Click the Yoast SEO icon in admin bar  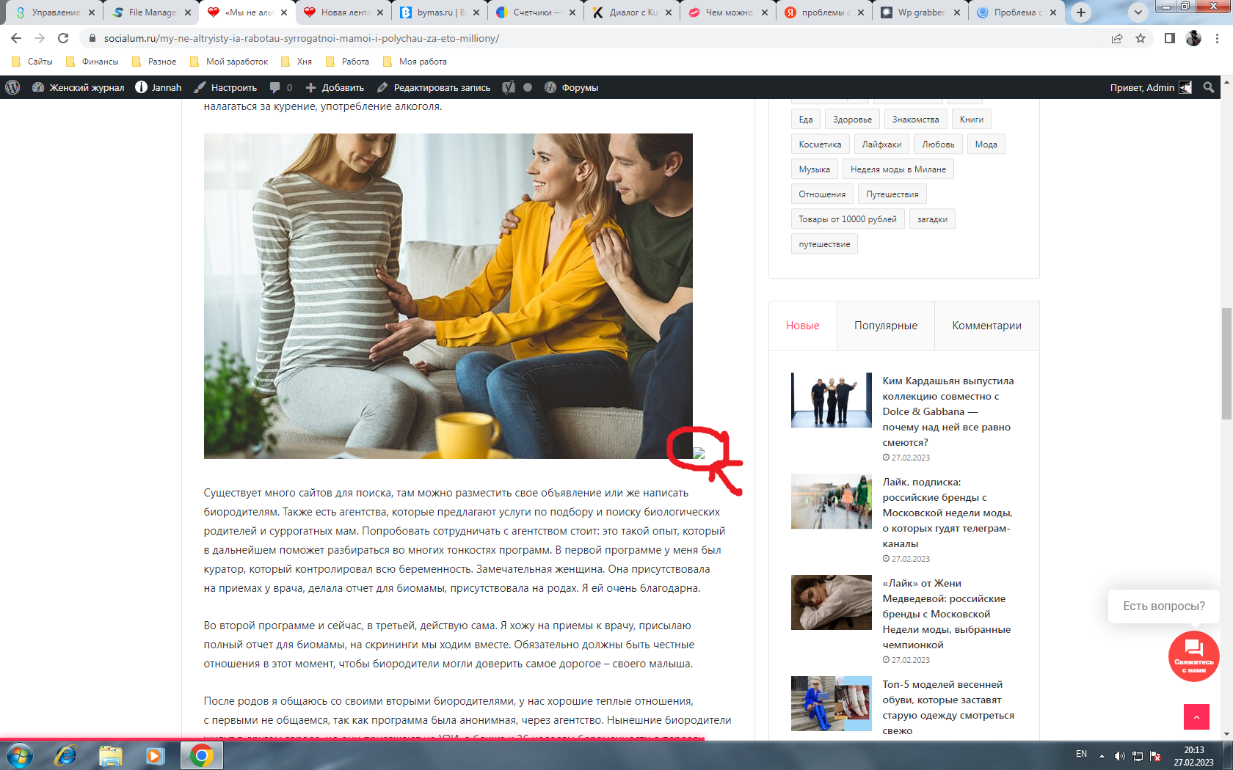[x=509, y=87]
